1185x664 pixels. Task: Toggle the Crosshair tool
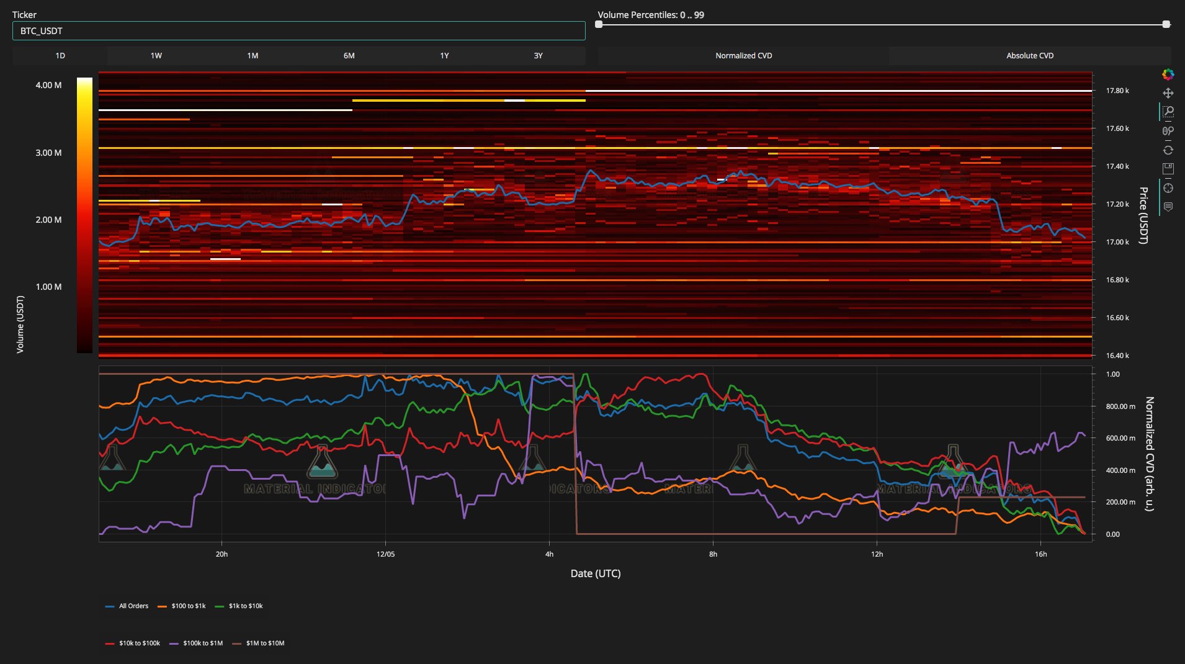[x=1168, y=188]
